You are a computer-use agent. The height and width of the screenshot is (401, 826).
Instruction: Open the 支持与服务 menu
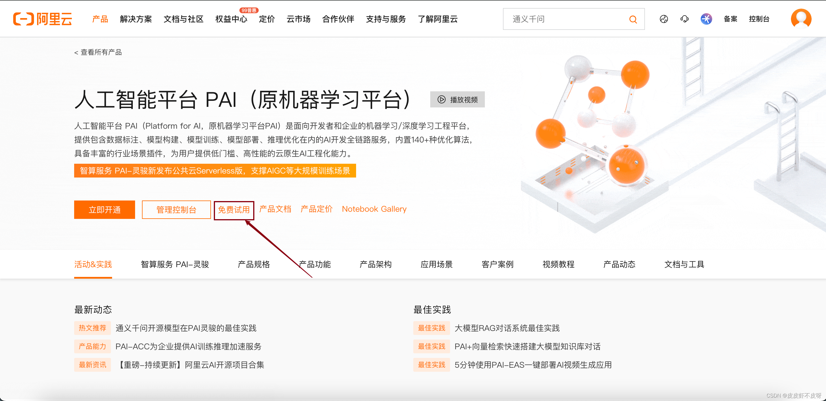(x=386, y=19)
